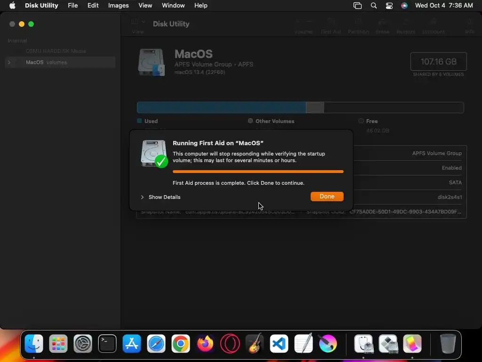Open GarageBand from the Dock
This screenshot has width=482, height=362.
(255, 344)
